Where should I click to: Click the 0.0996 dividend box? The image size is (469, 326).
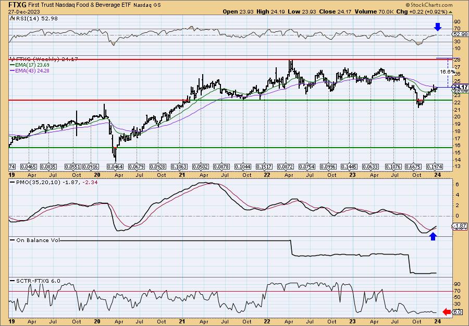tap(328, 166)
